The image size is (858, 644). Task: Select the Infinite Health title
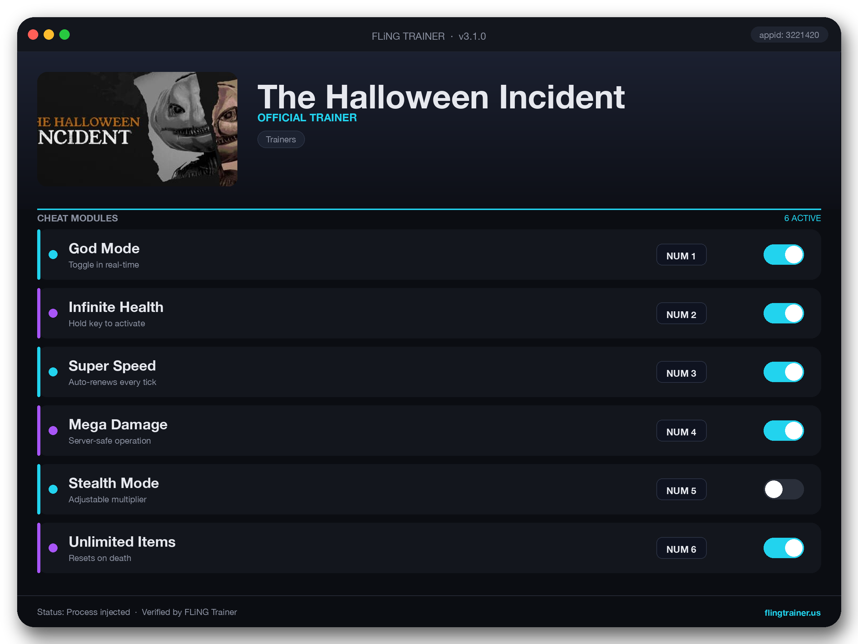coord(116,307)
